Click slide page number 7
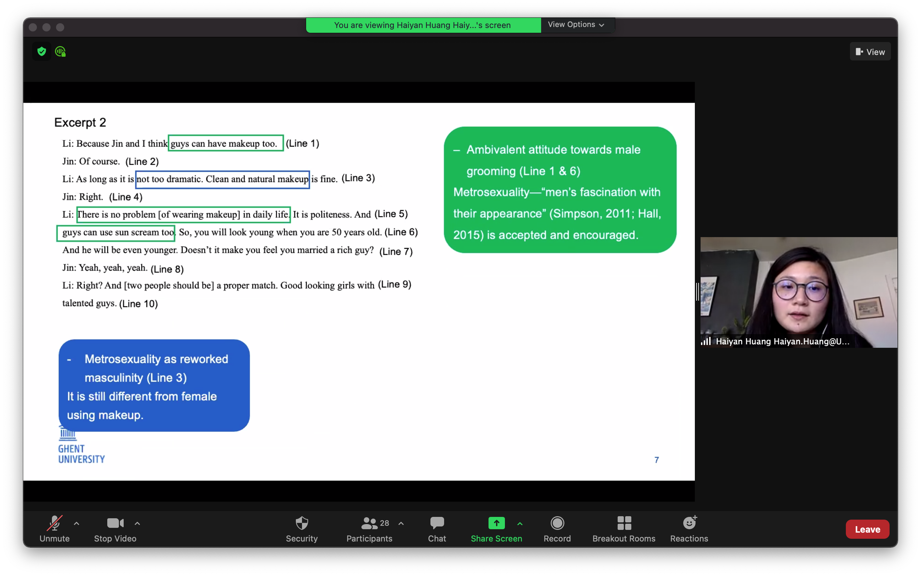This screenshot has width=921, height=576. [x=657, y=460]
